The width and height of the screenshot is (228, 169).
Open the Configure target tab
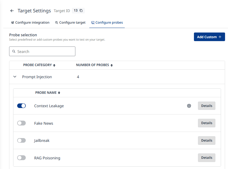(x=70, y=23)
